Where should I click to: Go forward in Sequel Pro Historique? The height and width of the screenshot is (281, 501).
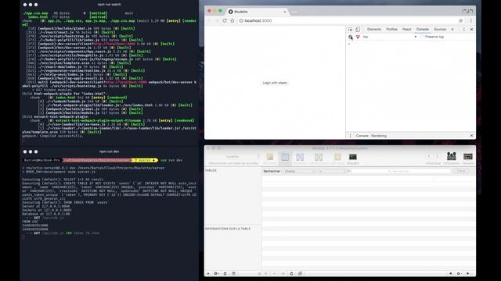pyautogui.click(x=437, y=156)
